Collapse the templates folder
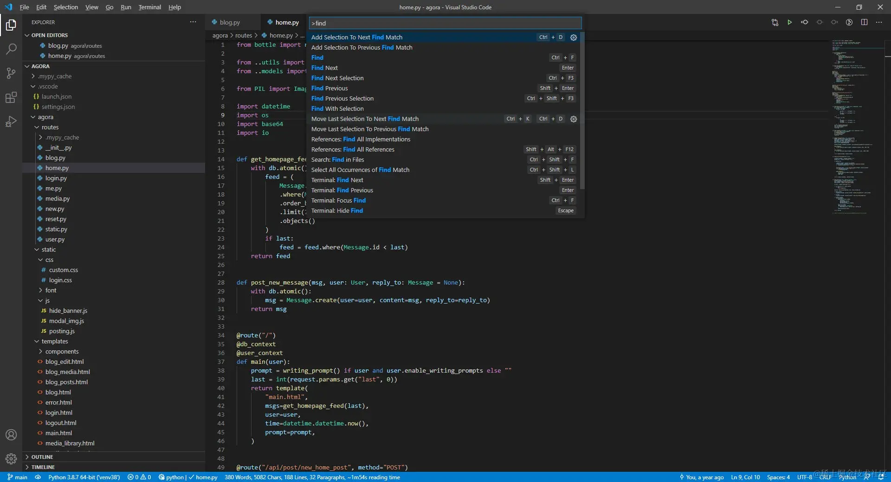This screenshot has width=891, height=482. click(x=54, y=342)
